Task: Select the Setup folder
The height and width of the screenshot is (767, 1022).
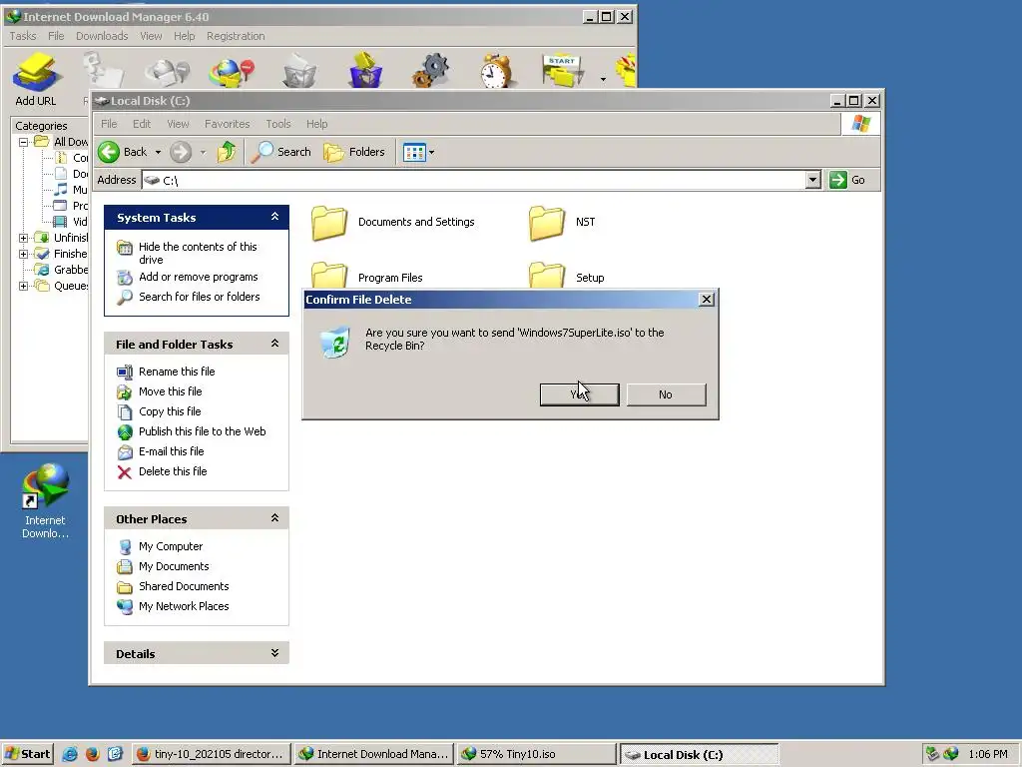Action: pos(567,278)
